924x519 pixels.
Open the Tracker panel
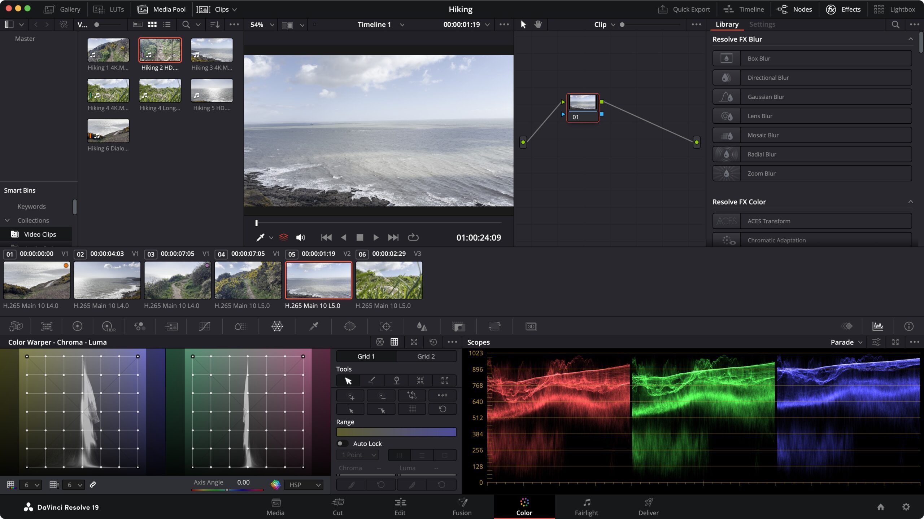386,326
